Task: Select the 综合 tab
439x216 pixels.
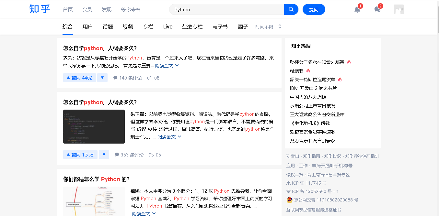Action: 68,27
